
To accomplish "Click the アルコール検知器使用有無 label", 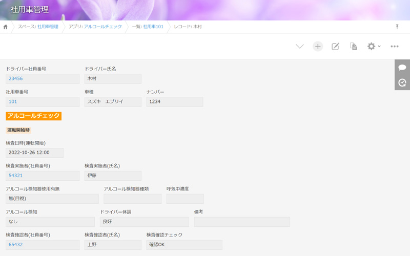I will click(33, 189).
